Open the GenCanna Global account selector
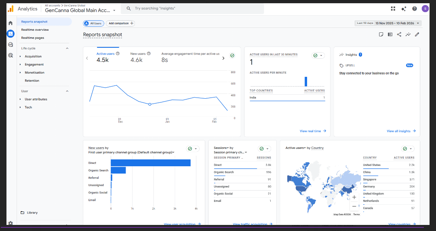 tap(80, 10)
